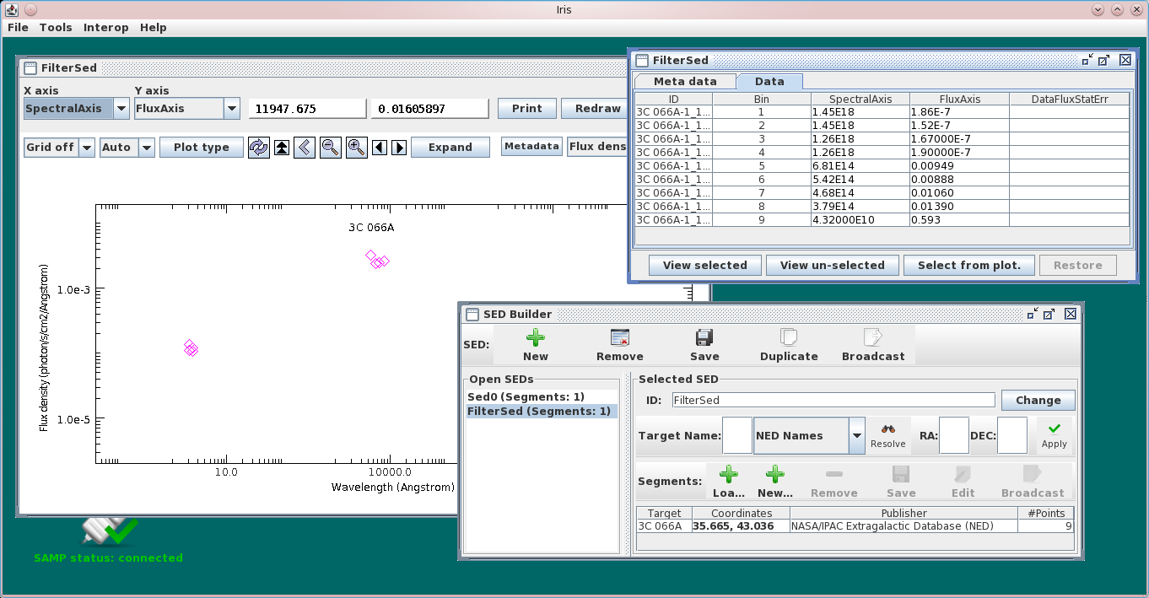Click the Load segment plus icon

pyautogui.click(x=728, y=475)
